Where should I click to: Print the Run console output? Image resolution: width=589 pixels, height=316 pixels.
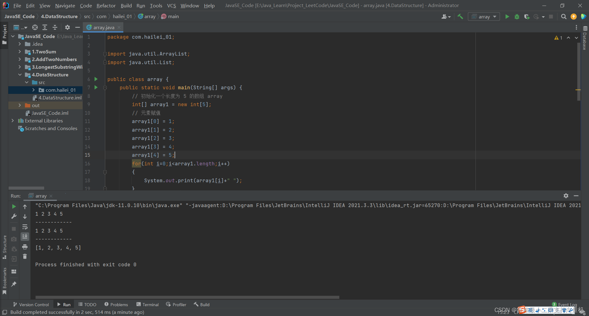(25, 247)
